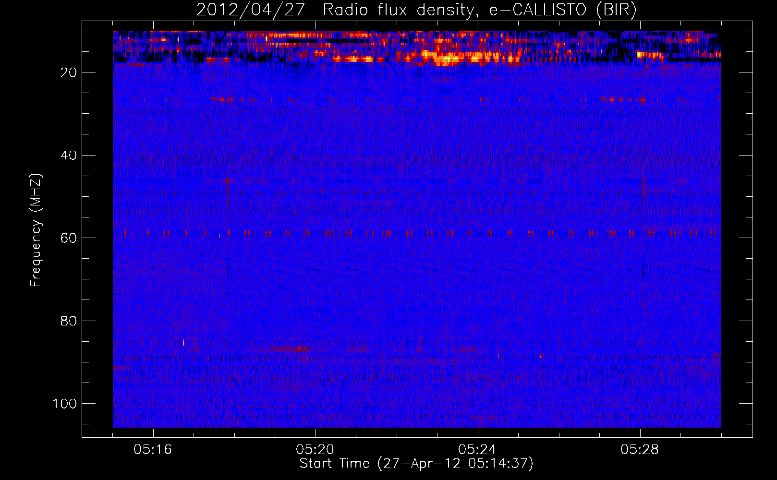Screen dimensions: 777x480
Task: Click the '05:28' time tick label
Action: point(640,450)
